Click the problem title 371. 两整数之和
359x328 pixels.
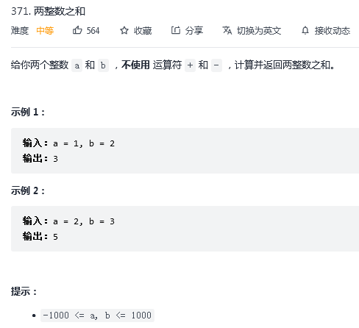(x=48, y=11)
